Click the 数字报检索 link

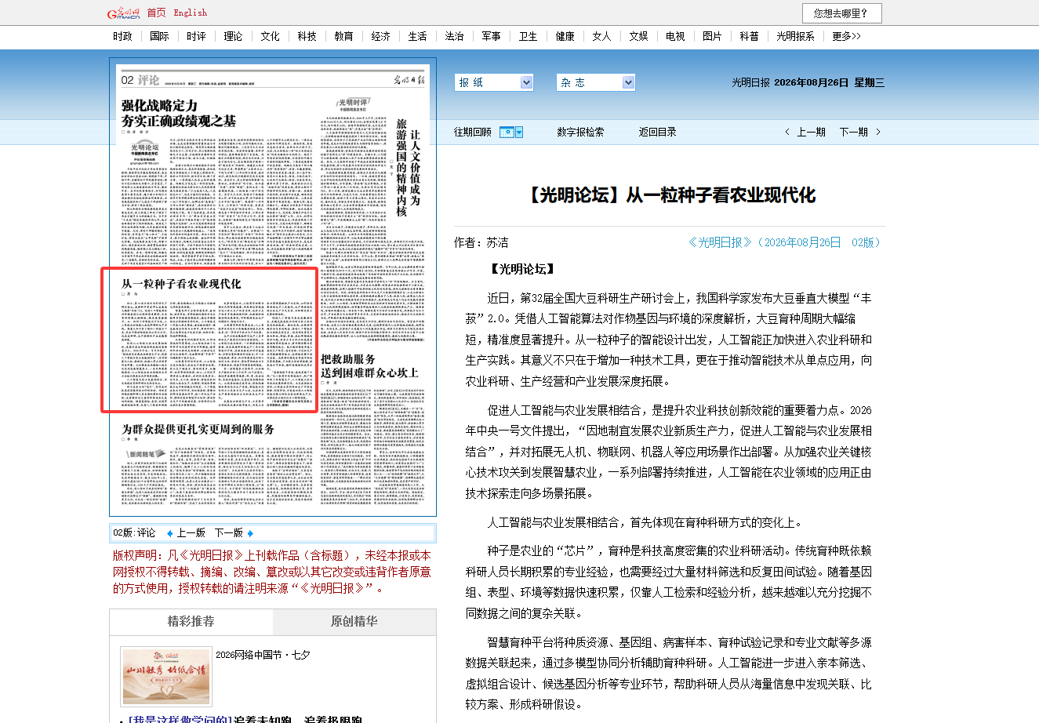pos(580,132)
